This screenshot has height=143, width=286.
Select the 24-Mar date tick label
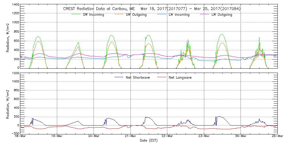tap(241, 136)
